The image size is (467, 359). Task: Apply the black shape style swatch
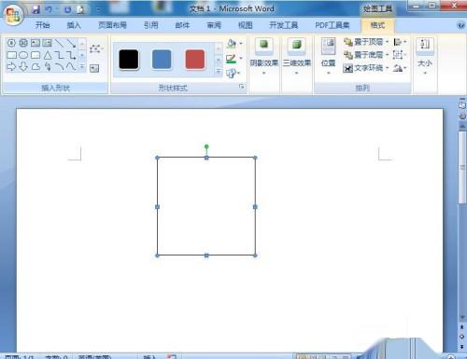[129, 59]
